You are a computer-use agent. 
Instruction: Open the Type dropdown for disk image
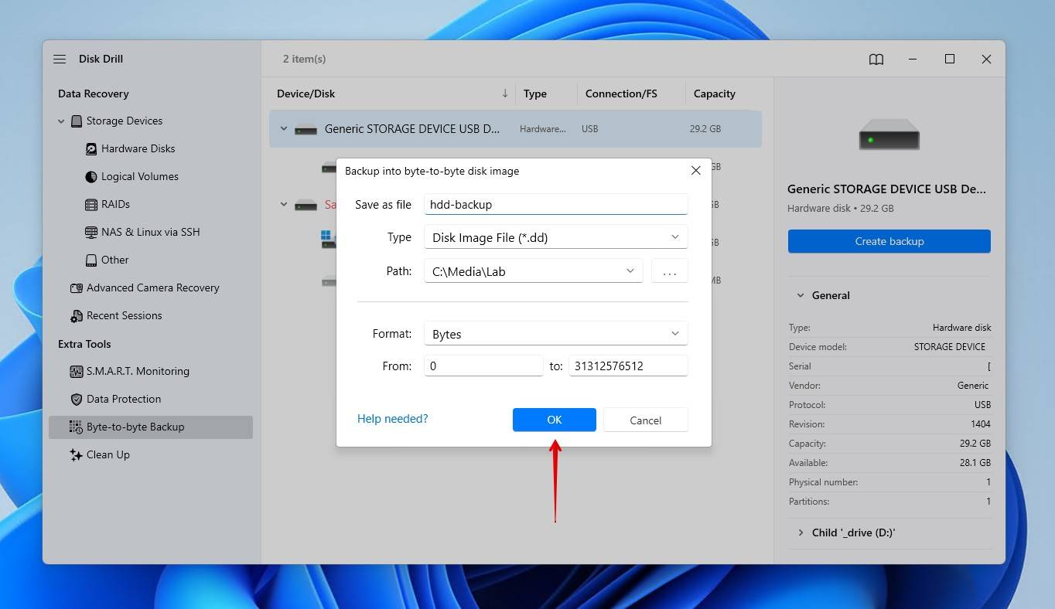pyautogui.click(x=555, y=237)
